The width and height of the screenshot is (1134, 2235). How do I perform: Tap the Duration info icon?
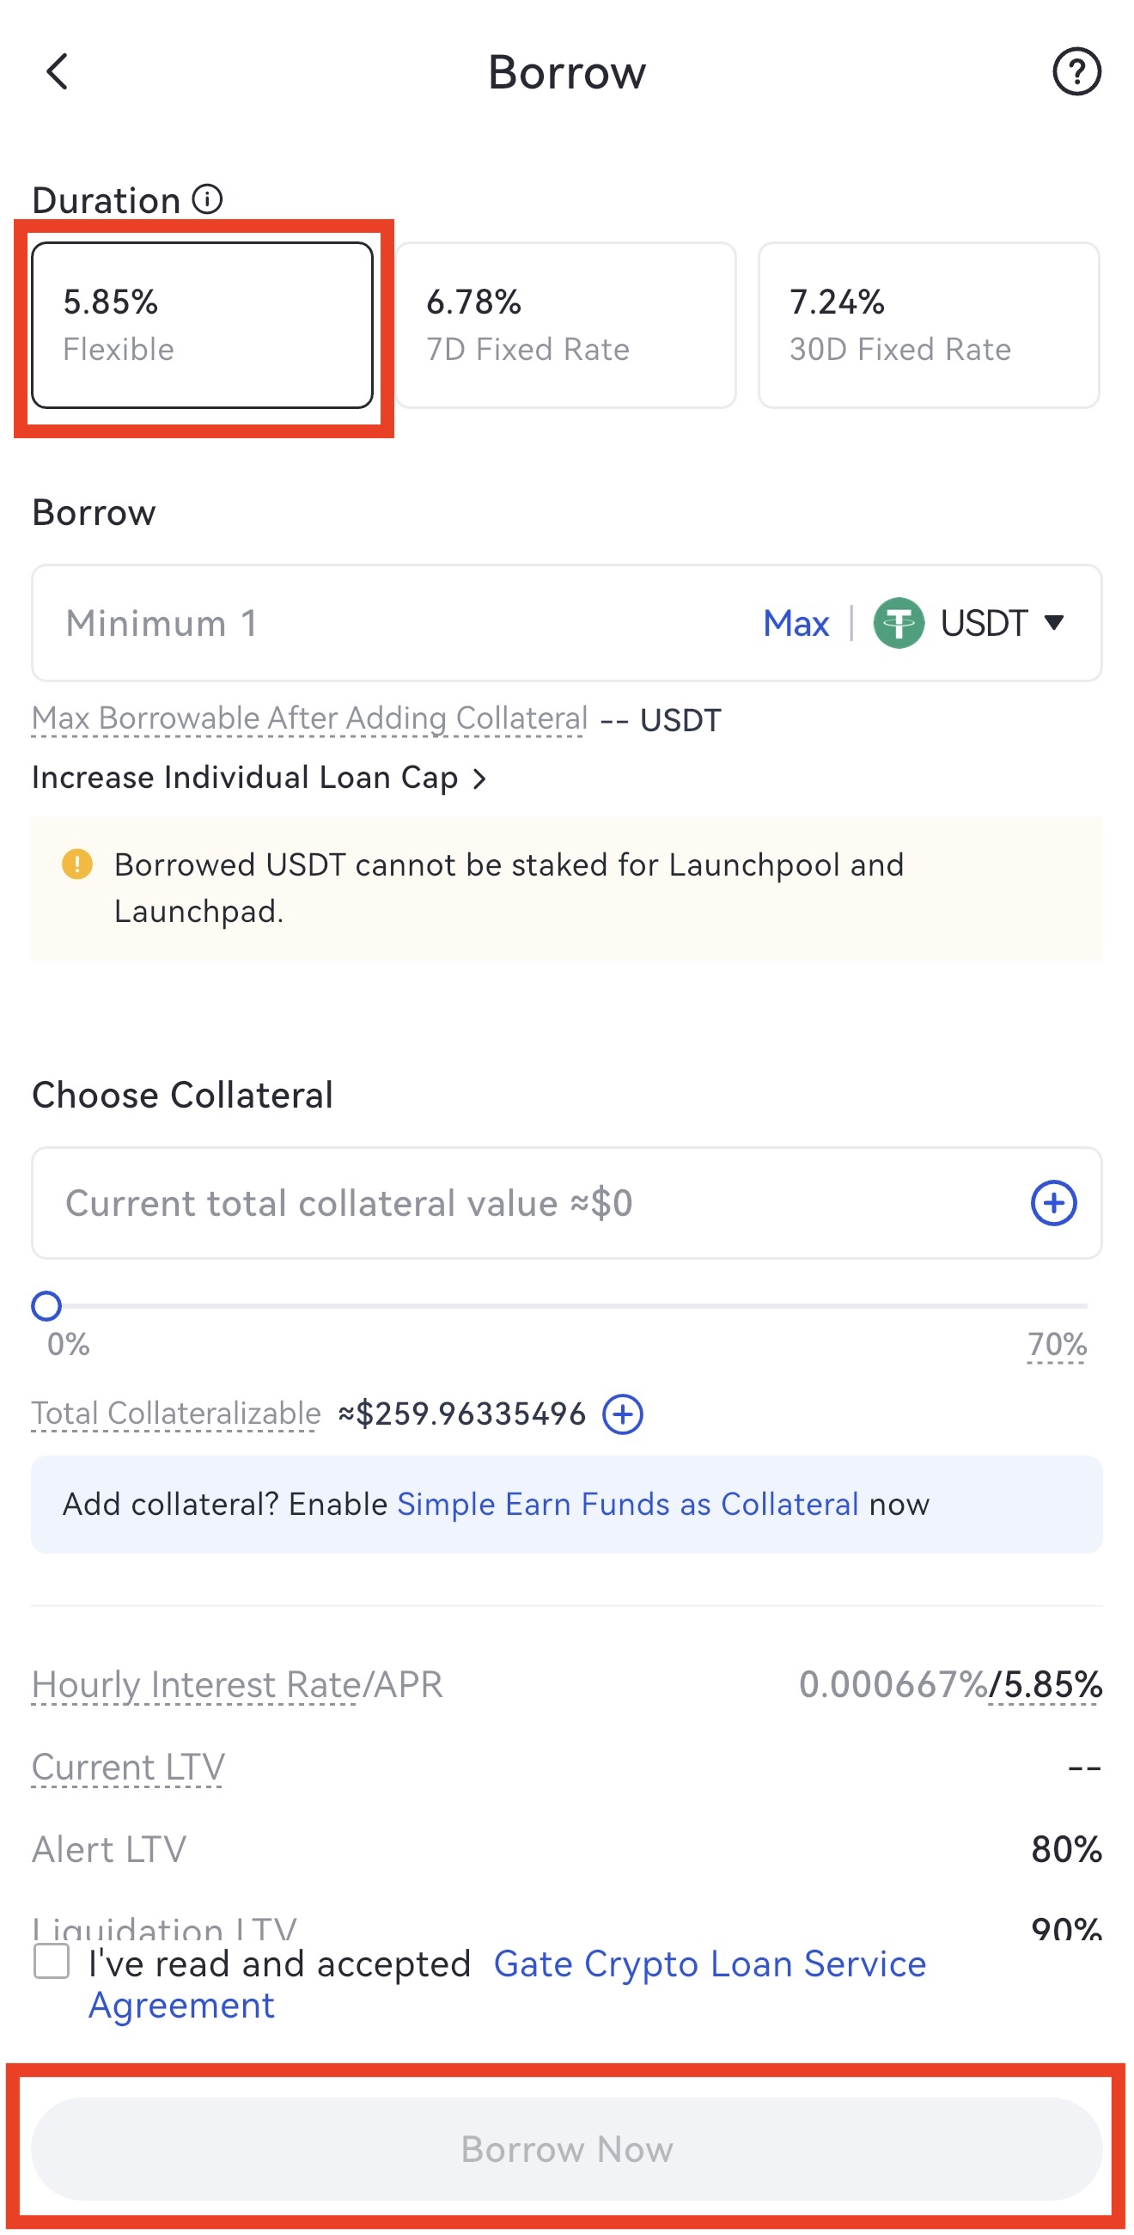tap(207, 199)
